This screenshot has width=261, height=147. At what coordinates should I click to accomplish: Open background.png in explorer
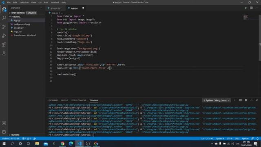pos(22,24)
